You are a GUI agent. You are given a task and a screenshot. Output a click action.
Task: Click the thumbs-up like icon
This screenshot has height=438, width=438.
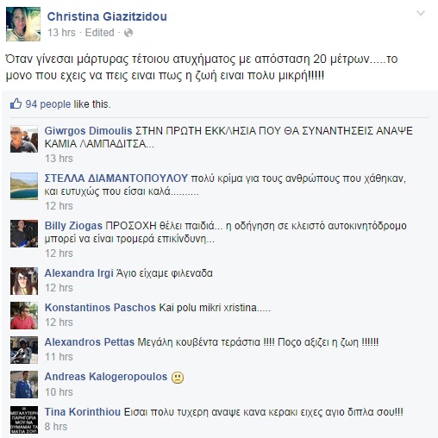(x=16, y=103)
